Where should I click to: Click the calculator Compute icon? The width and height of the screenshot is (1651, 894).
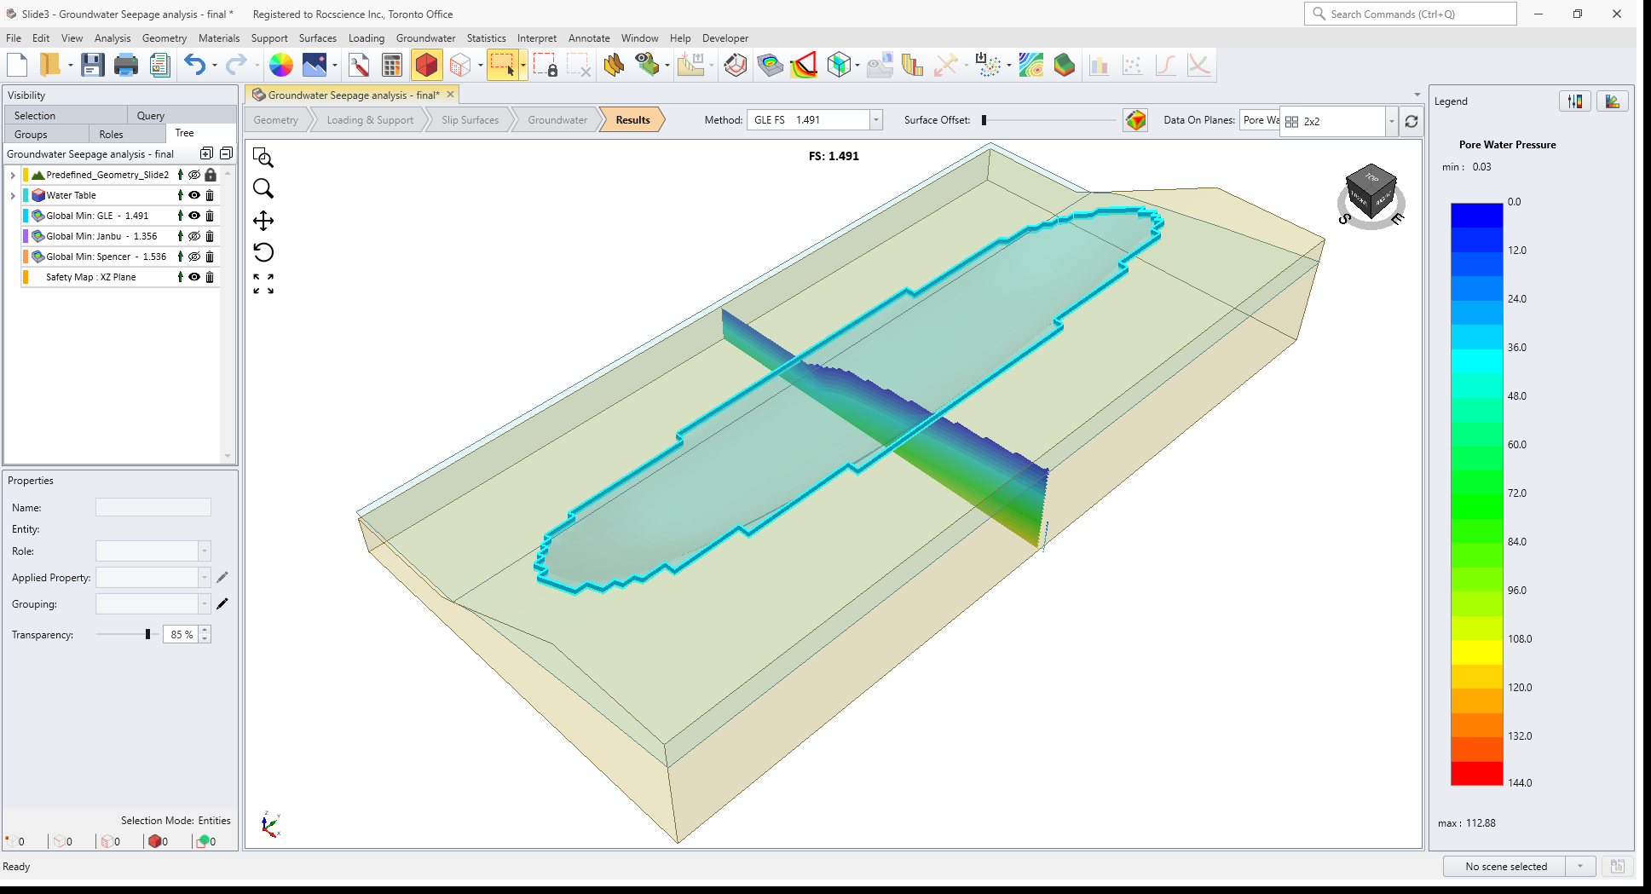tap(391, 64)
